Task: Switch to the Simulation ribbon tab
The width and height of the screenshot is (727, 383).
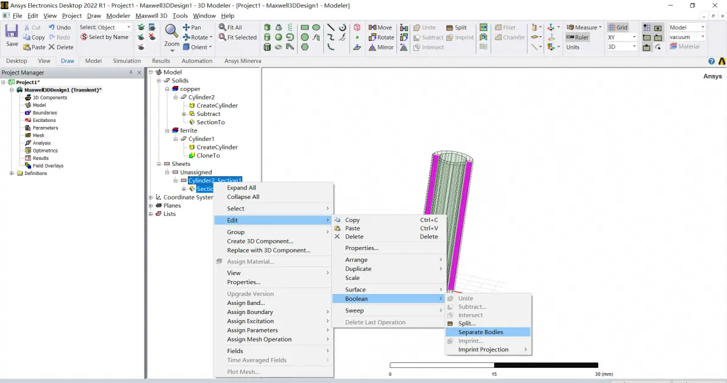Action: point(127,61)
